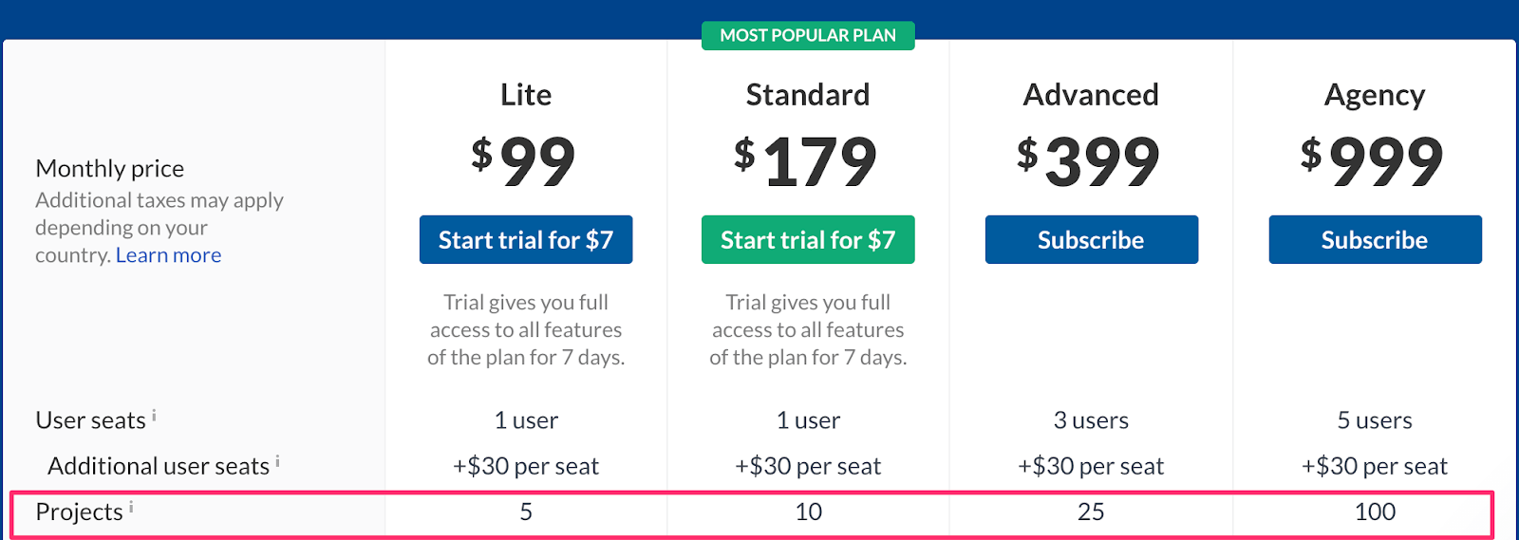Subscribe to the Advanced plan
Image resolution: width=1519 pixels, height=540 pixels.
[1091, 240]
